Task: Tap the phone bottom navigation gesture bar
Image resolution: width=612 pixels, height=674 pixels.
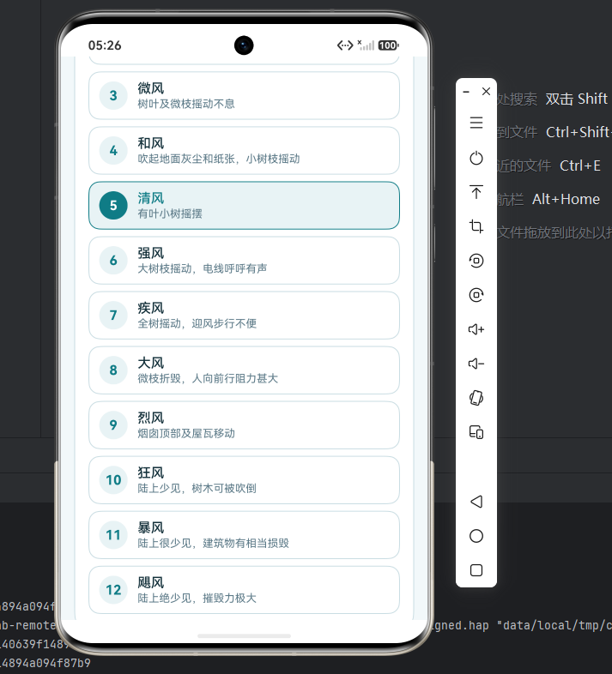Action: pyautogui.click(x=244, y=636)
